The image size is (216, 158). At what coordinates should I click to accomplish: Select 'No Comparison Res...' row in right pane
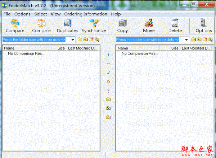(x=140, y=53)
